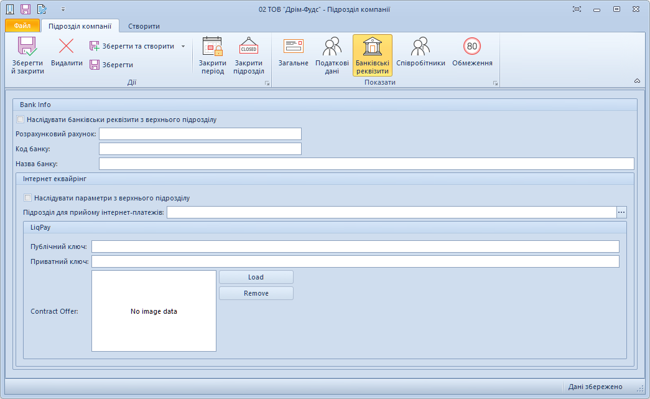Show the Обмеження restrictions section
The height and width of the screenshot is (399, 650).
coord(472,48)
